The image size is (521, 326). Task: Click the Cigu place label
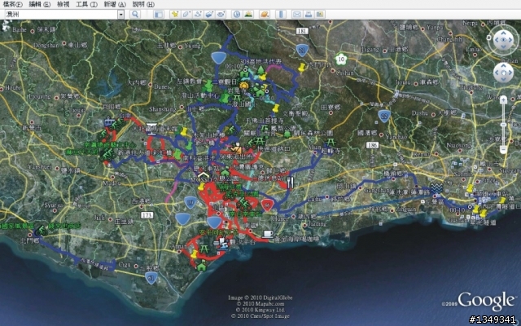pos(125,265)
